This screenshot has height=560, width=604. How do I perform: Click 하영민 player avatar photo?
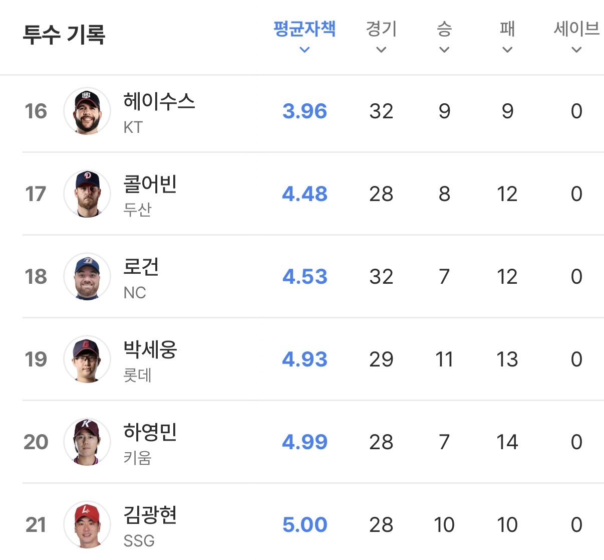click(x=87, y=442)
